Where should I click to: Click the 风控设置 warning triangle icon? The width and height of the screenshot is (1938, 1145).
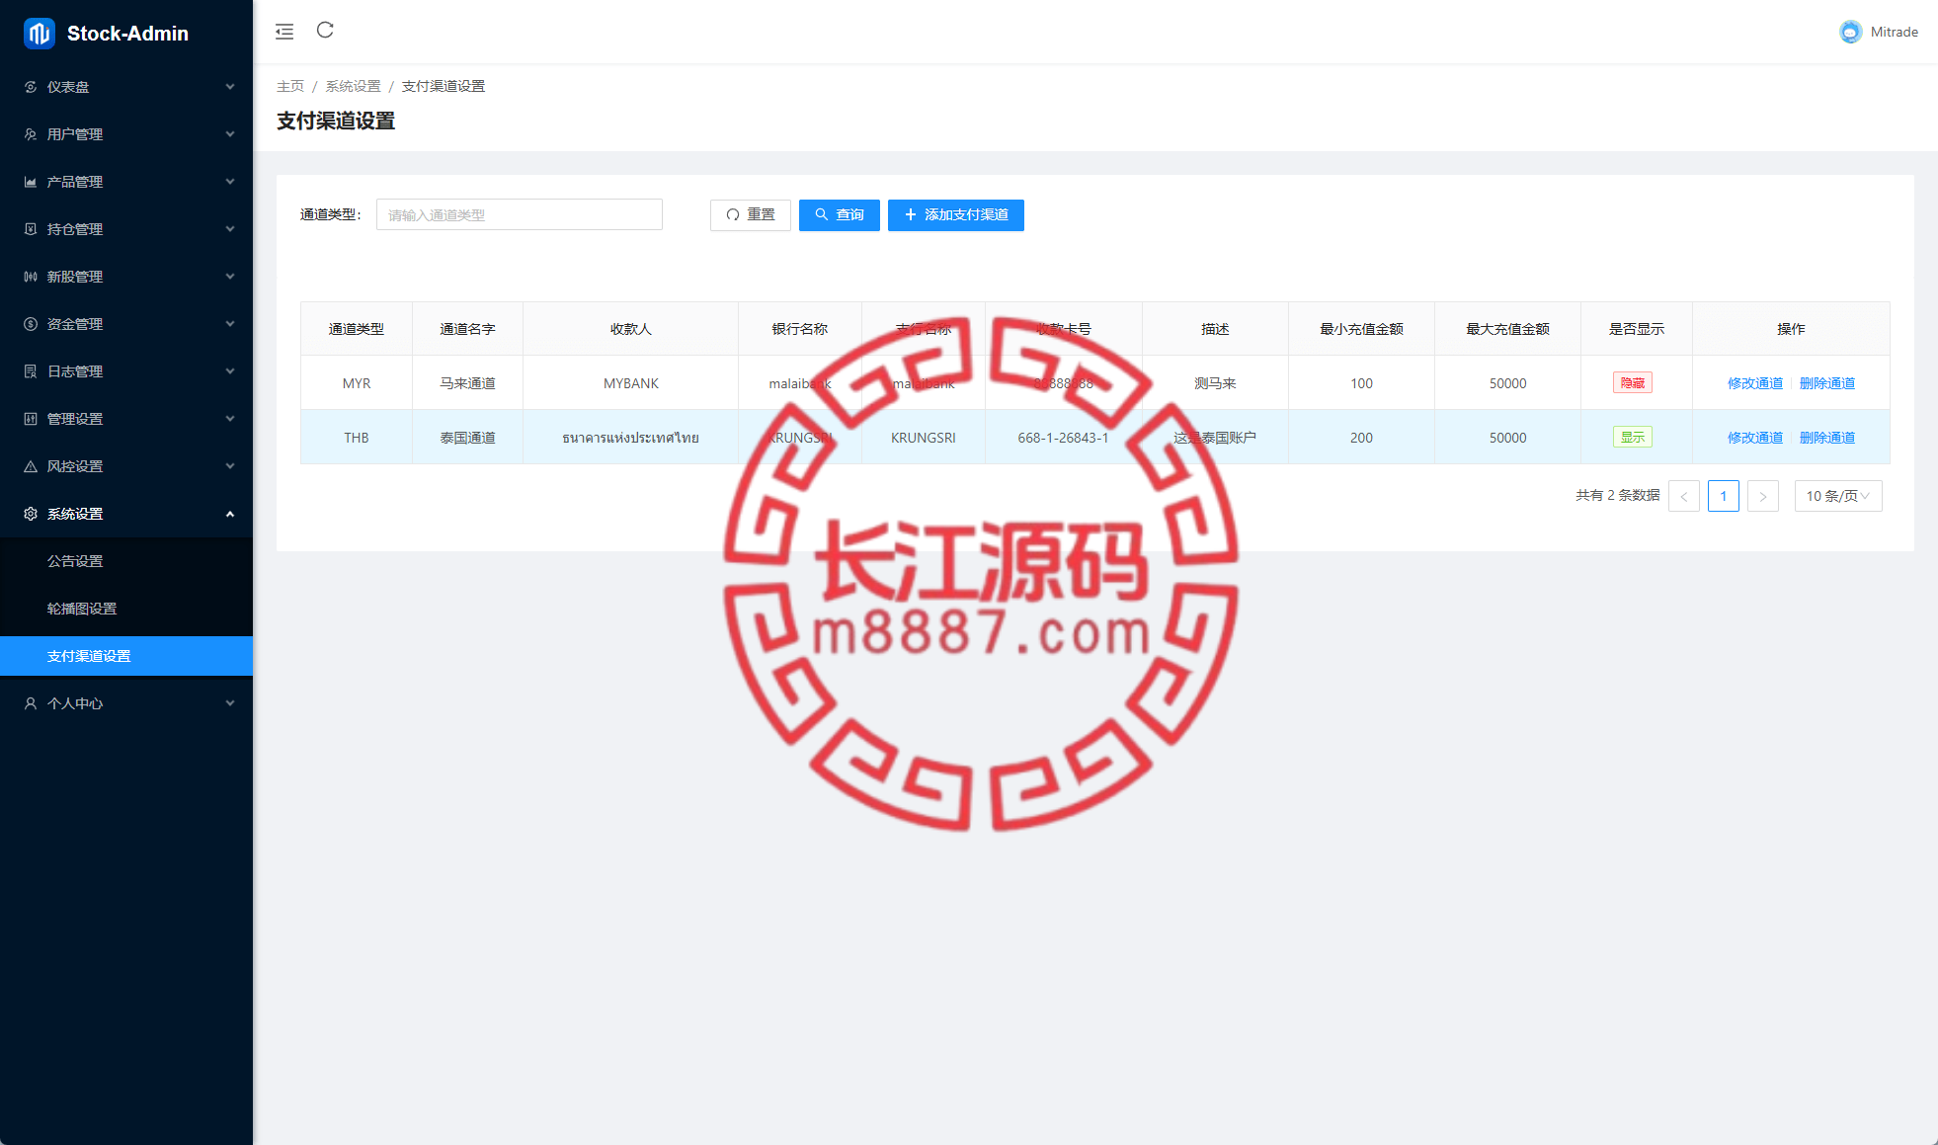point(31,466)
